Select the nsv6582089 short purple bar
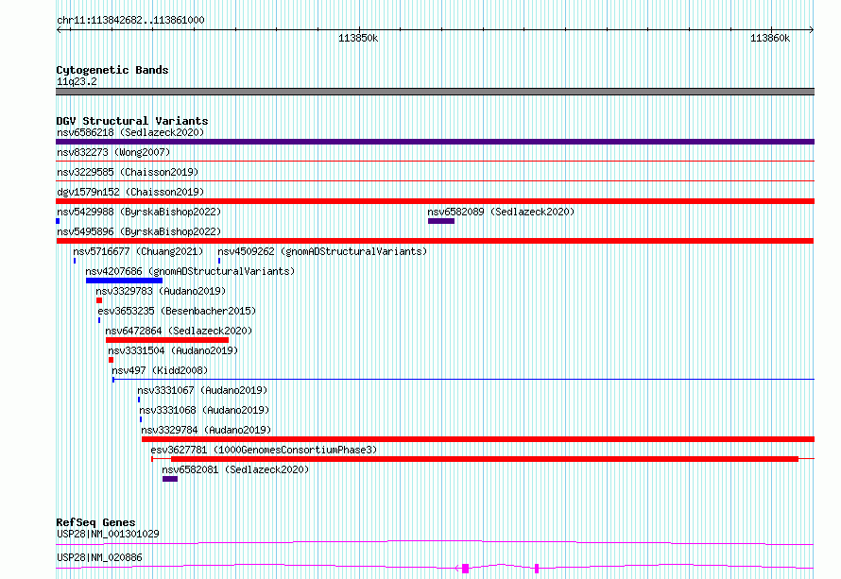Screen dimensions: 841x579 pos(441,221)
